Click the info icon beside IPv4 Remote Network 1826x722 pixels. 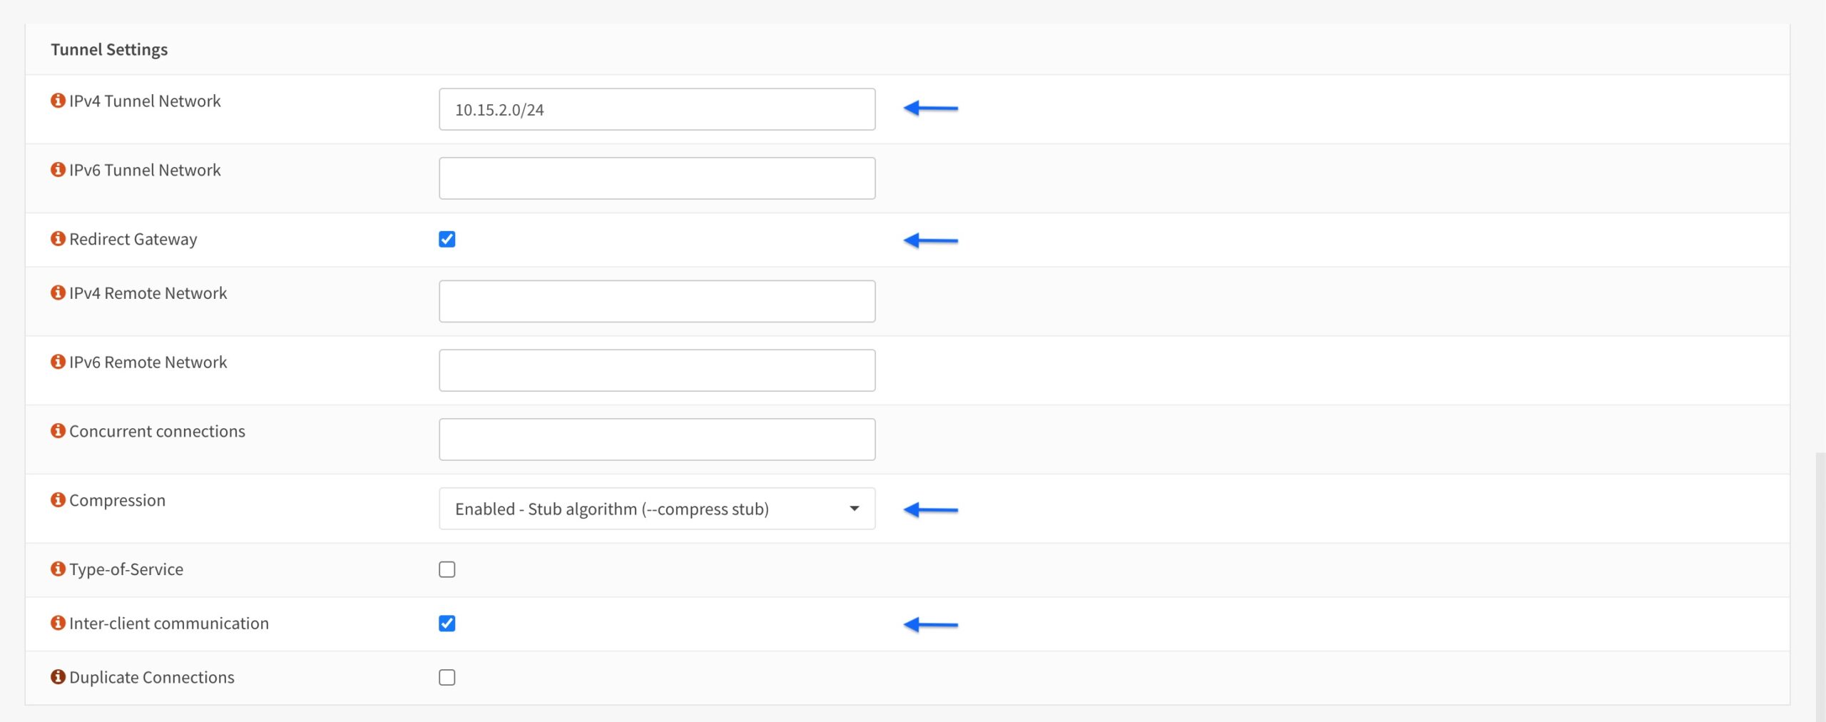[x=58, y=293]
